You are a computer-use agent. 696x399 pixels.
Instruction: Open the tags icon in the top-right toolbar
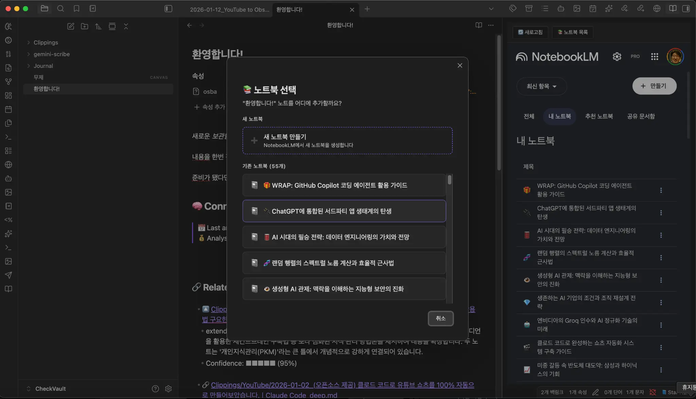point(513,8)
